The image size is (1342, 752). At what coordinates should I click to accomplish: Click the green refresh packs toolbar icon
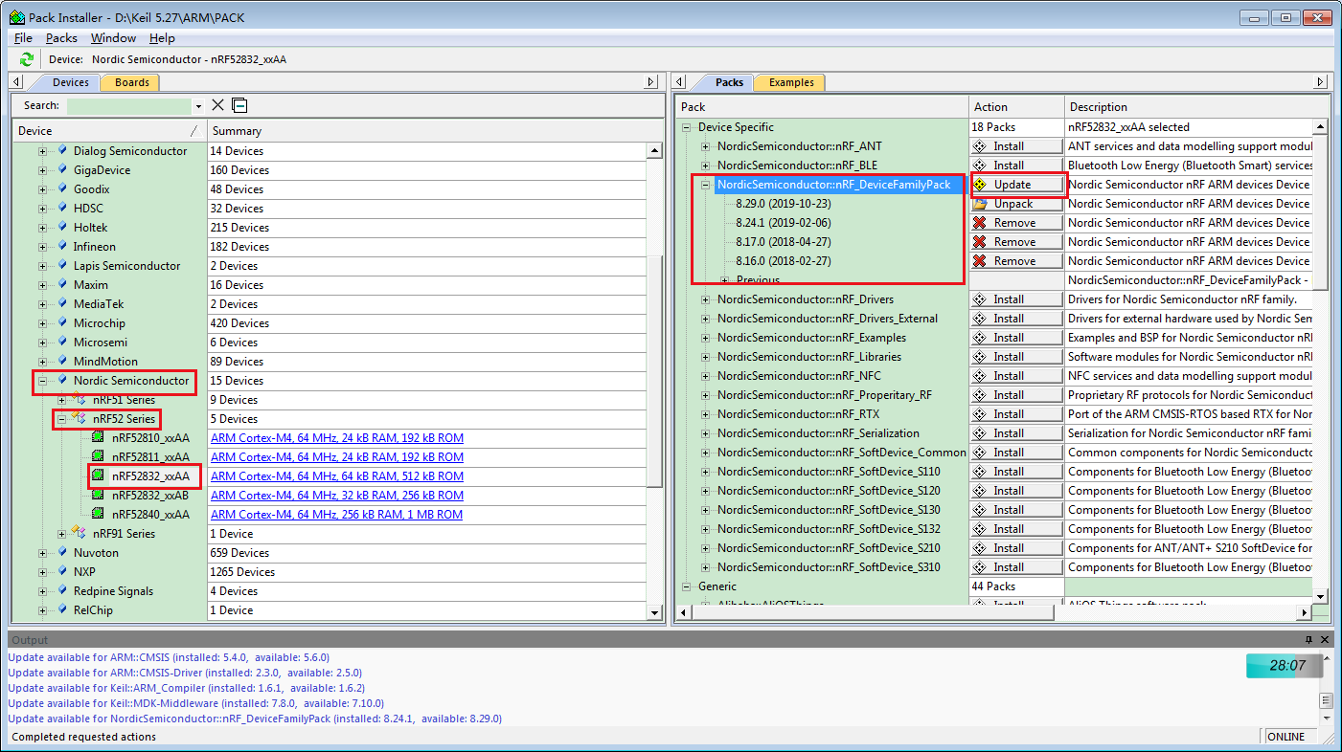point(27,59)
